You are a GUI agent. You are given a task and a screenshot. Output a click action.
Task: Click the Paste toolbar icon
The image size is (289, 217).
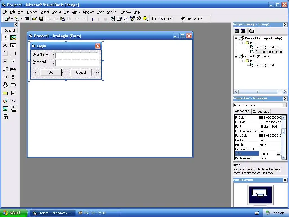pos(62,19)
